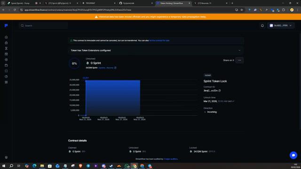Click the Locked 34.12M Sprint value
Image resolution: width=301 pixels, height=169 pixels.
coord(200,151)
